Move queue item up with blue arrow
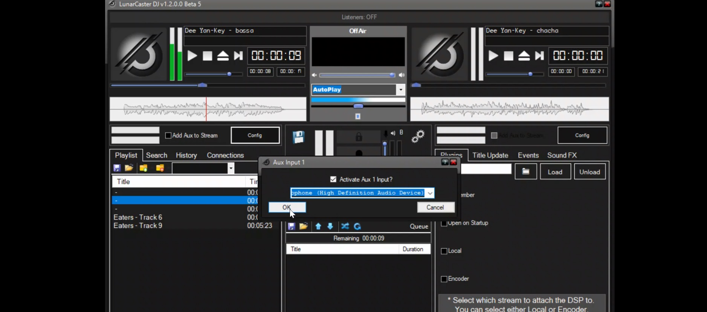This screenshot has height=312, width=707. coord(318,226)
